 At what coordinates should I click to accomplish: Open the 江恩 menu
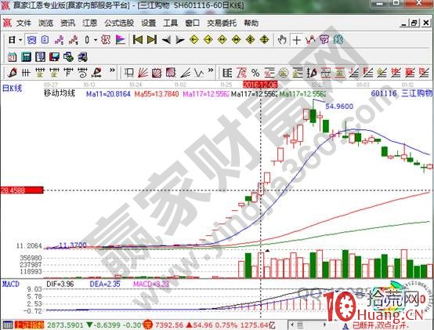[89, 24]
